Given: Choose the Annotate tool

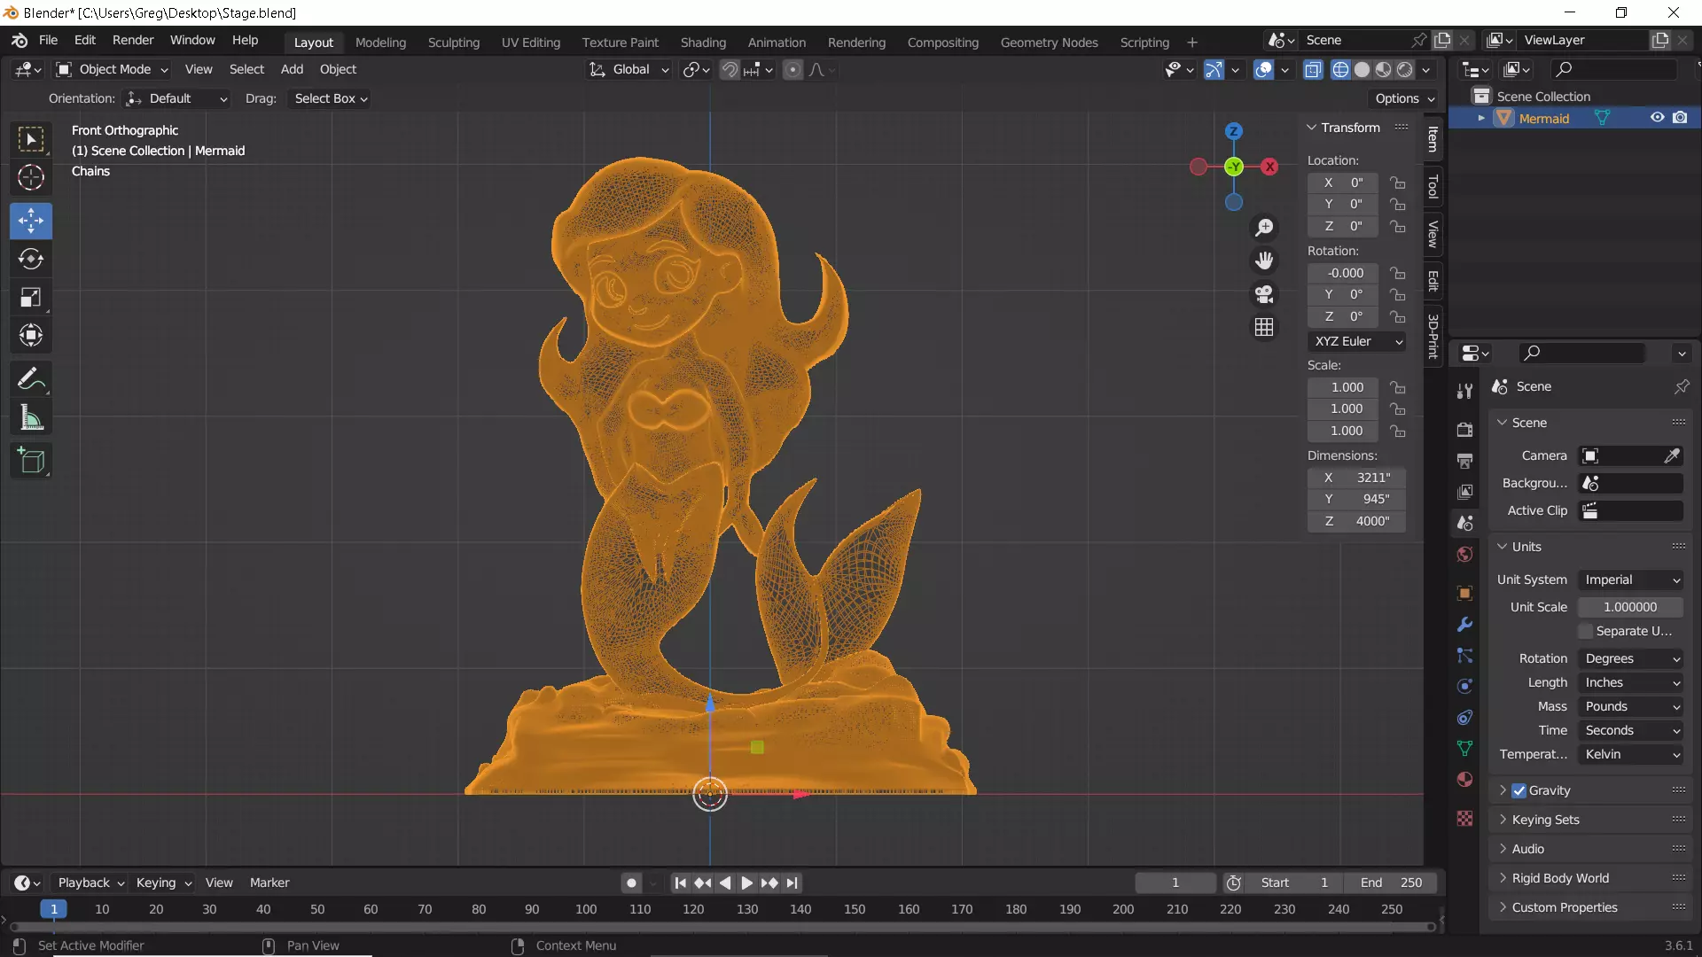Looking at the screenshot, I should pyautogui.click(x=31, y=379).
